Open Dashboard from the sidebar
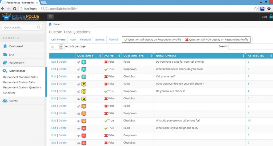Viewport: 273px width, 146px height. tap(16, 46)
